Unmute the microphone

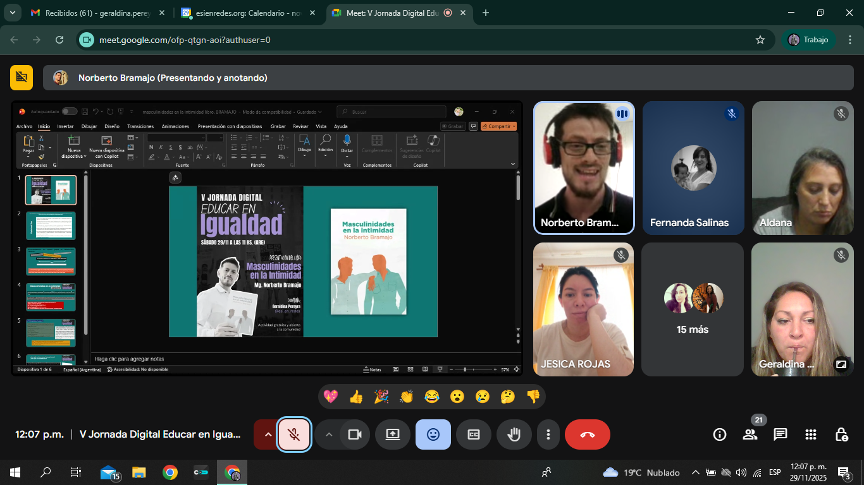point(294,434)
